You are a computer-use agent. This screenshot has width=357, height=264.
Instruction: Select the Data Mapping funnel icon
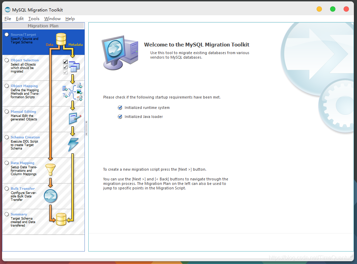[x=51, y=169]
